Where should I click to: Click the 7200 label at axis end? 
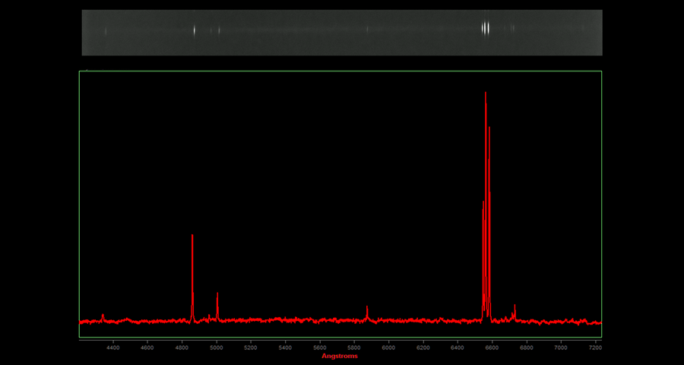click(594, 347)
